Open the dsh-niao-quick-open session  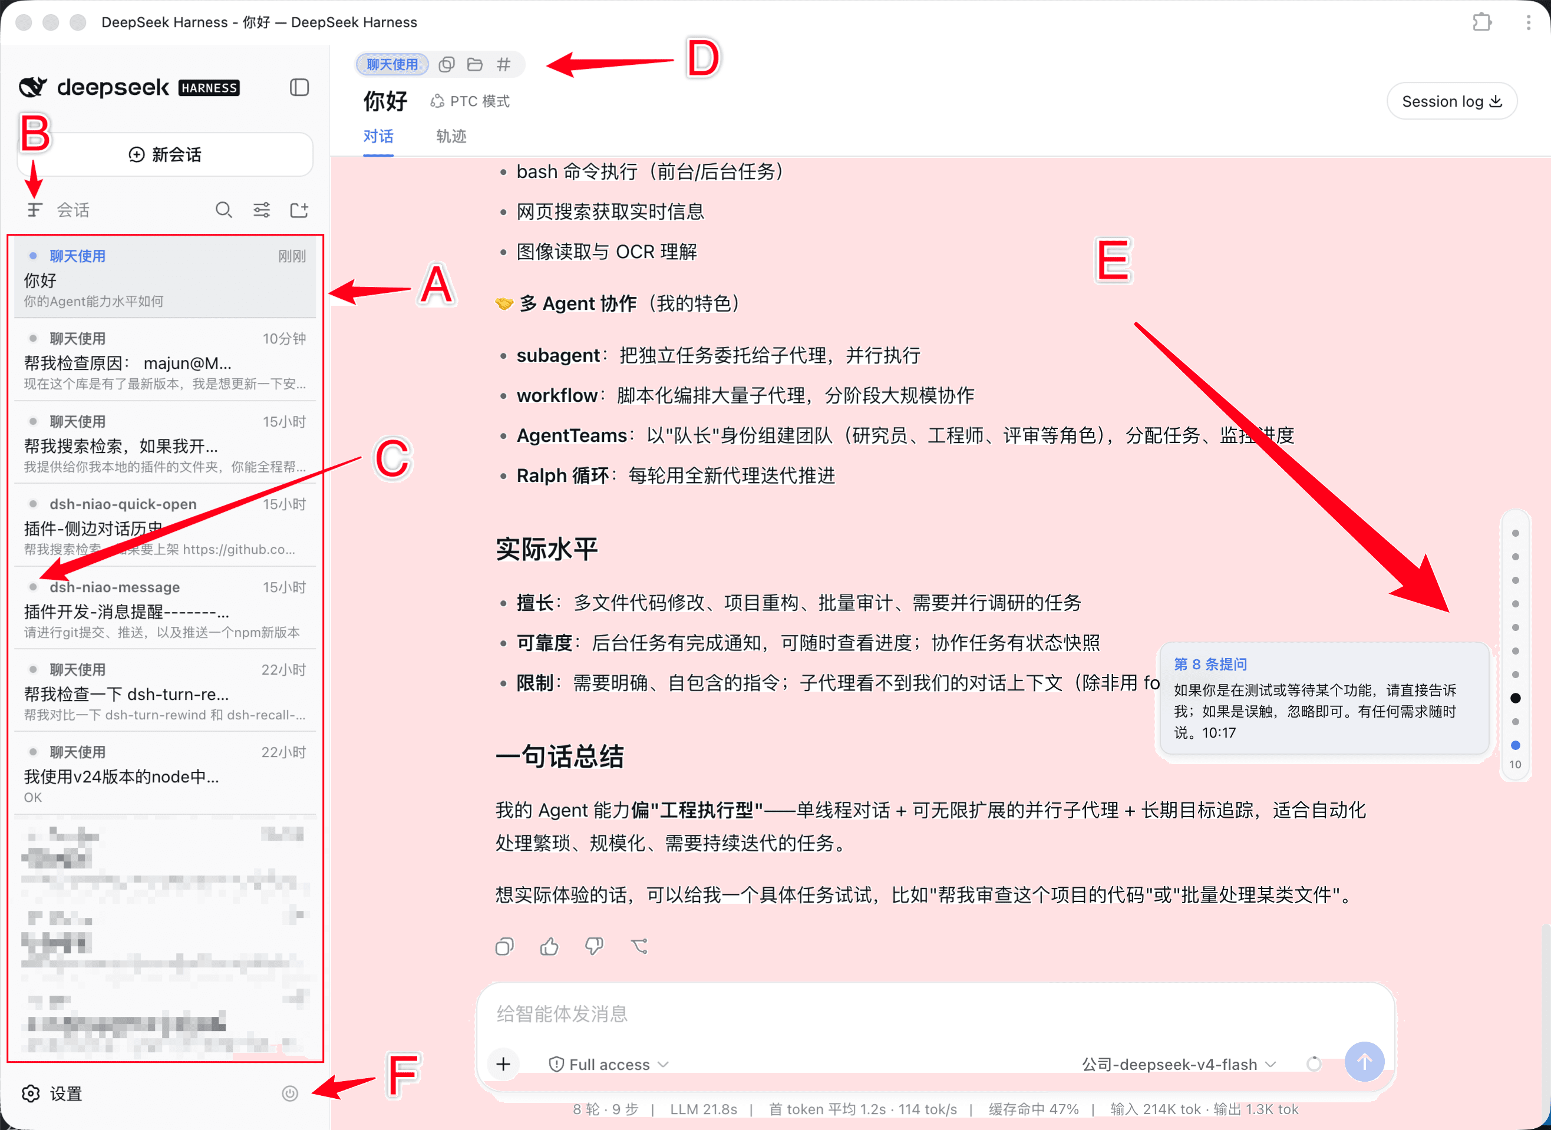[x=165, y=526]
